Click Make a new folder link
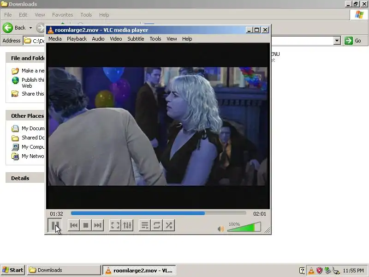This screenshot has height=277, width=369. click(x=28, y=71)
